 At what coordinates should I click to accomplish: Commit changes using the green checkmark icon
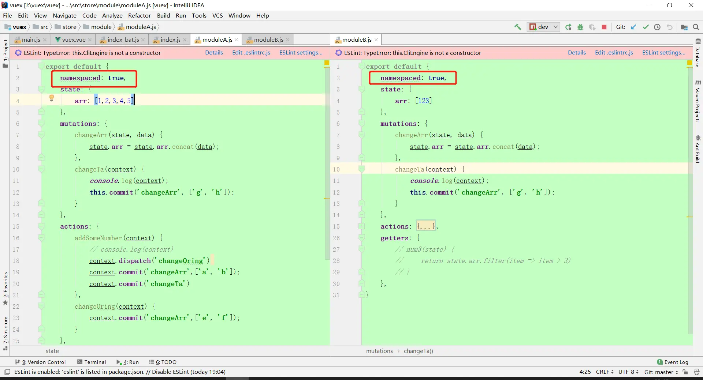coord(646,27)
